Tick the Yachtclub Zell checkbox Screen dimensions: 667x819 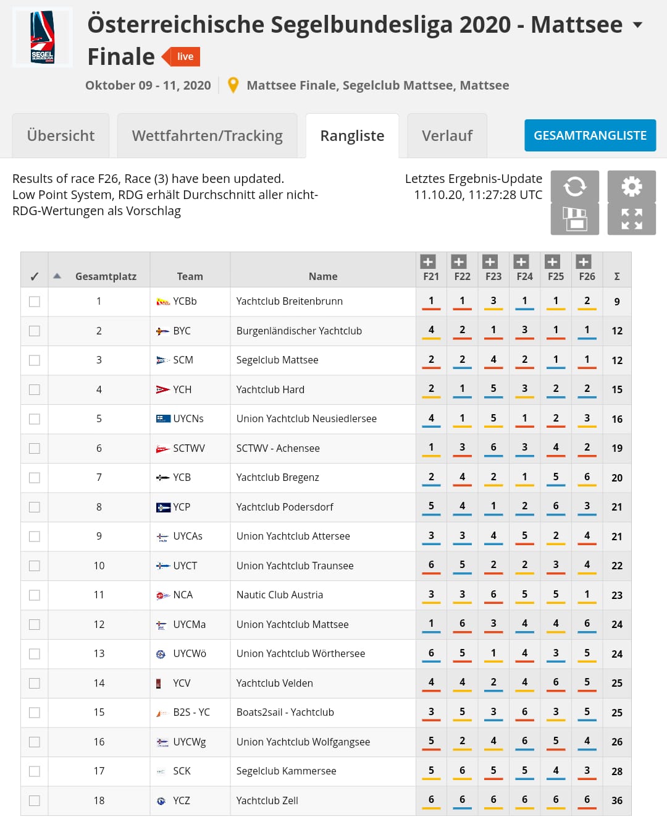pos(35,800)
